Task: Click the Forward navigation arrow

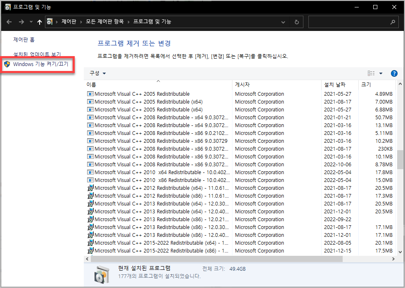Action: point(21,22)
